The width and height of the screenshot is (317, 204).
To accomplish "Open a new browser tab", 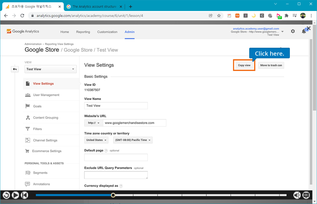I will tap(131, 7).
